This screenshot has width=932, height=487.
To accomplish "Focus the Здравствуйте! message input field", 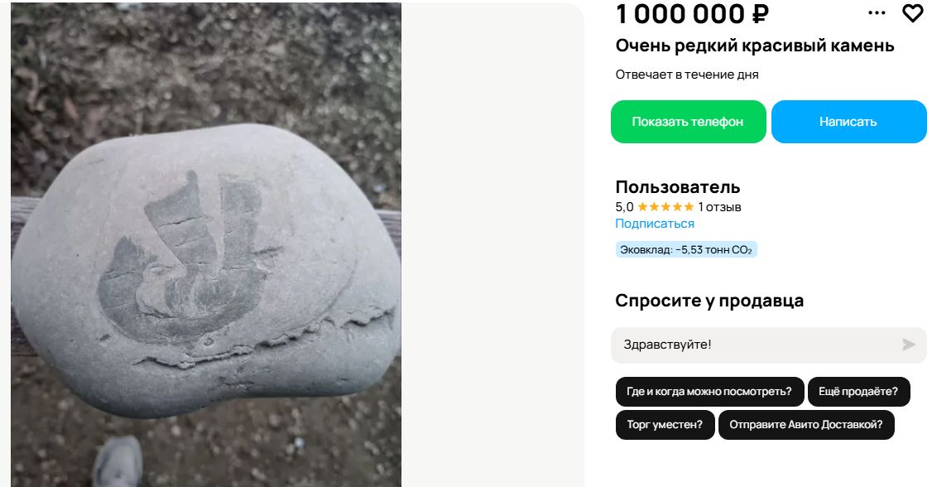I will [x=753, y=345].
